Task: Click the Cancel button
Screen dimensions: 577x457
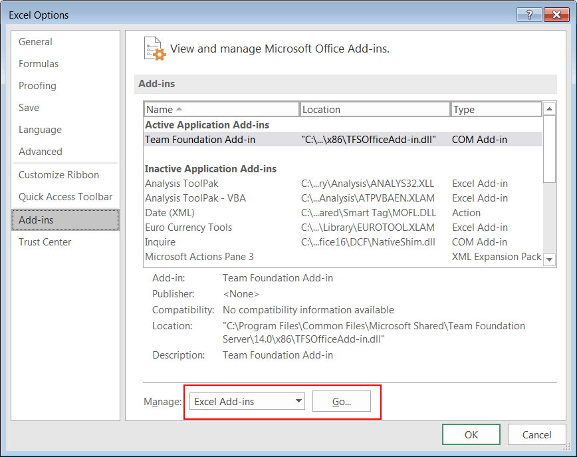Action: click(536, 434)
